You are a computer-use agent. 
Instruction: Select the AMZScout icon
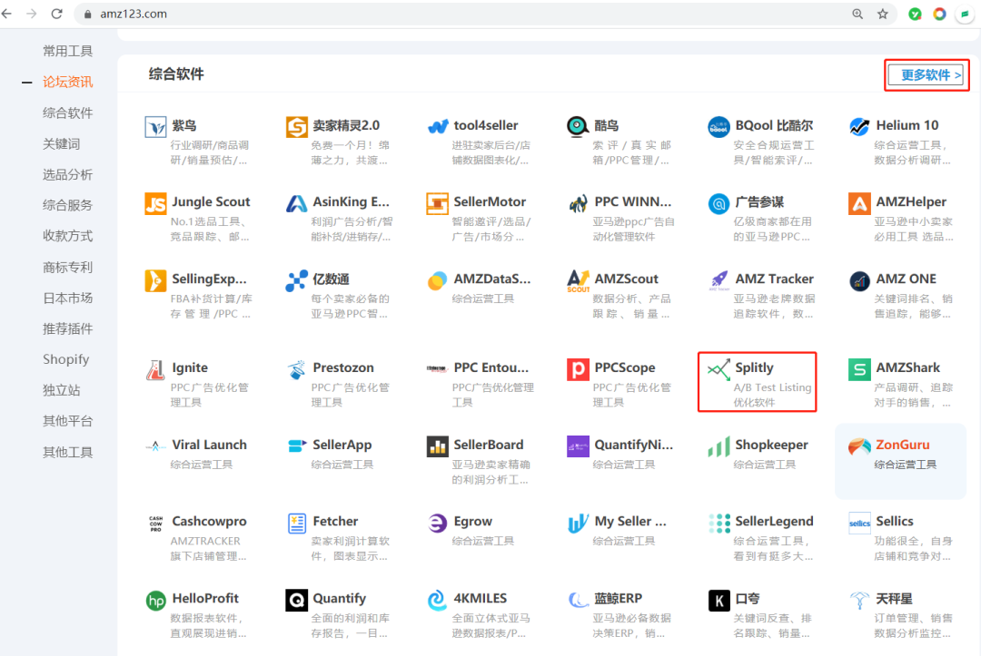[578, 280]
